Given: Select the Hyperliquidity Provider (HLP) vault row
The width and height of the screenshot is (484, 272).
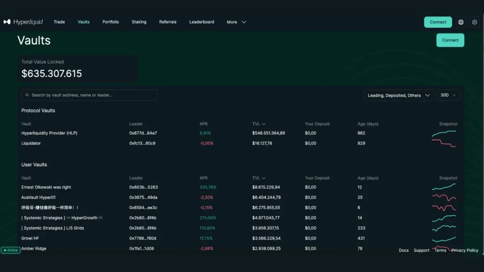Looking at the screenshot, I should coord(49,133).
